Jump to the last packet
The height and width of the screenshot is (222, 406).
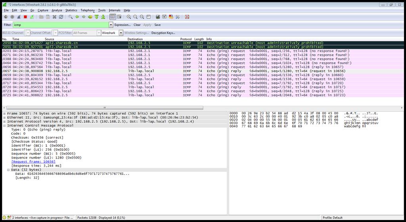click(x=103, y=17)
